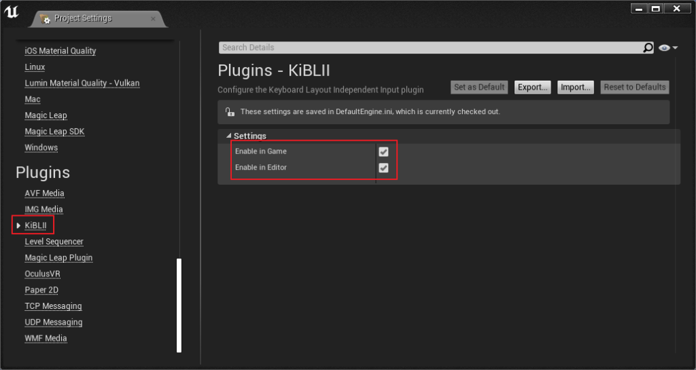Click the Reset to Defaults button
Screen dimensions: 696x370
[635, 88]
